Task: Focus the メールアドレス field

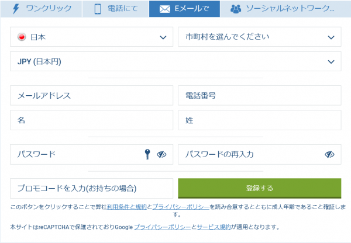Action: click(92, 95)
